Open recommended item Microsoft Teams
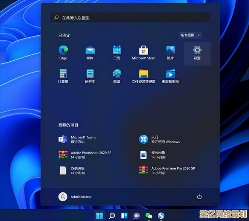Viewport: 249px width, 221px height. tap(77, 139)
